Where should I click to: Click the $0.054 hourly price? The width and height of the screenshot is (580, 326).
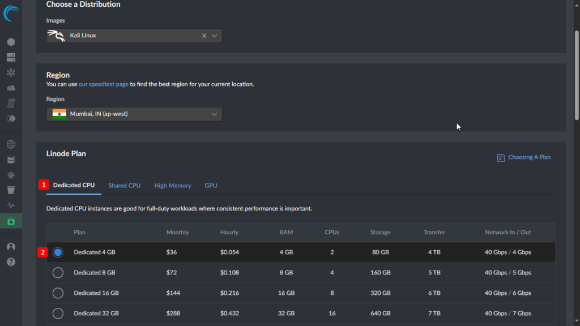click(230, 252)
